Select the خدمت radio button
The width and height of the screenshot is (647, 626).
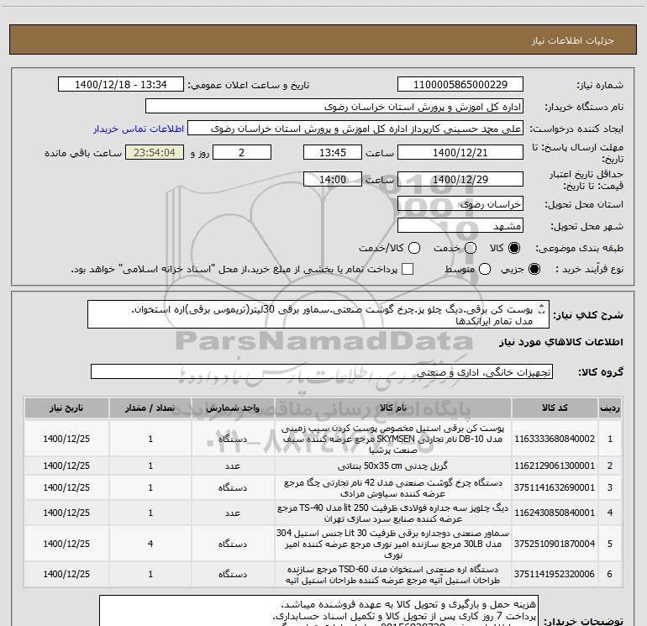[471, 248]
